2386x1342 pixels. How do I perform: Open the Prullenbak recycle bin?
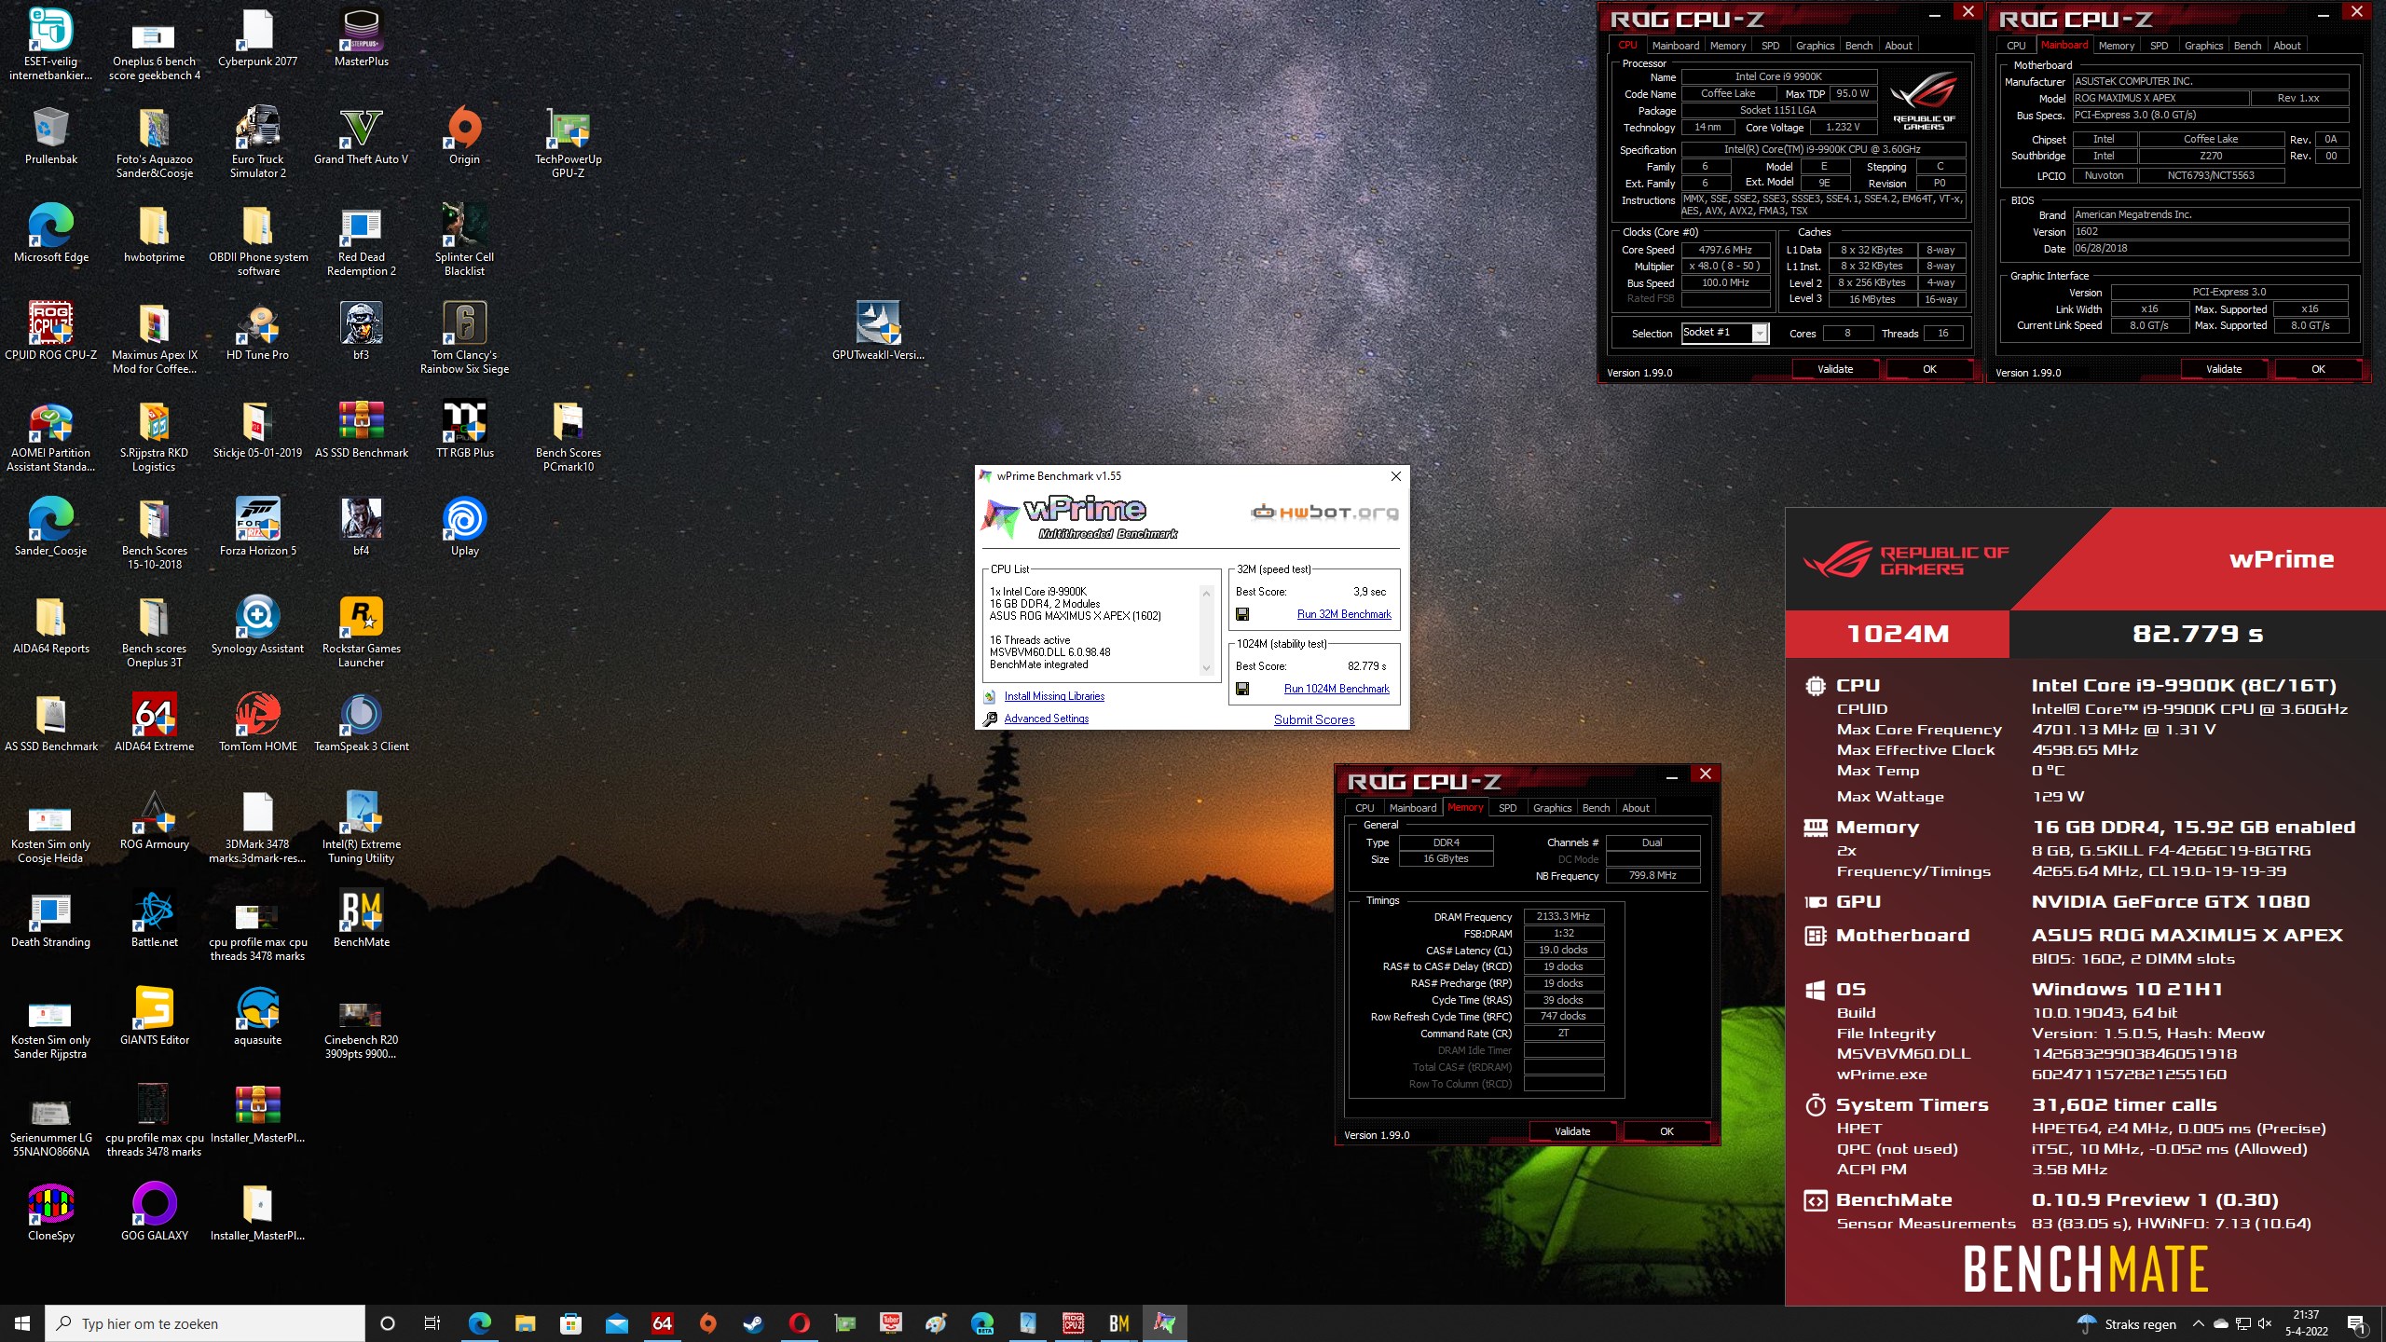[x=51, y=136]
